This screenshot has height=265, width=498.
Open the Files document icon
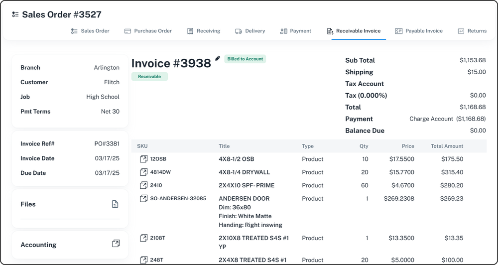point(115,204)
